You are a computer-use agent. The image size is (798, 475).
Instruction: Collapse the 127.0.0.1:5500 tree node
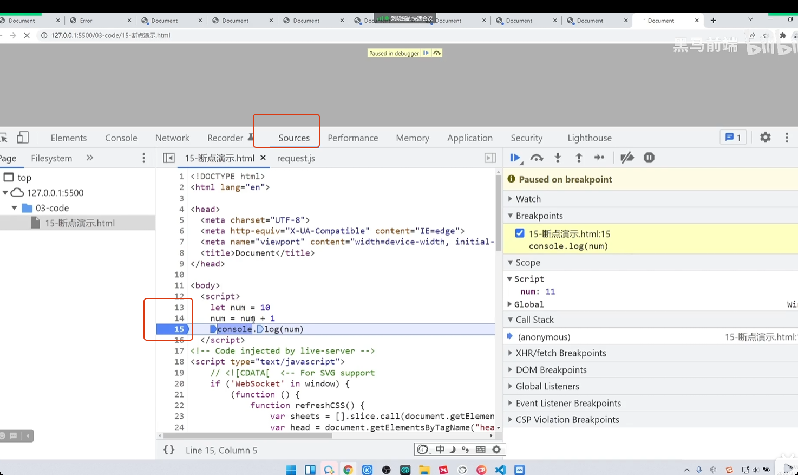click(x=5, y=192)
